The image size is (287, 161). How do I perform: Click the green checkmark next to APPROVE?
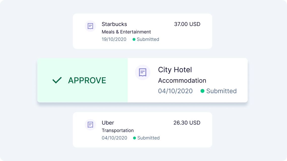coord(57,80)
